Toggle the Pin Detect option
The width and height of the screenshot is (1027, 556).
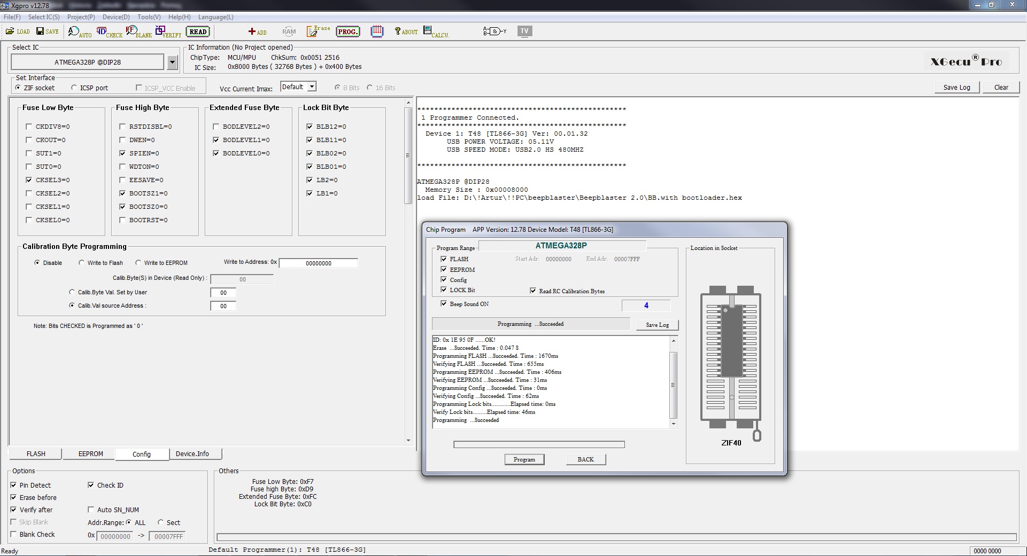[x=13, y=485]
